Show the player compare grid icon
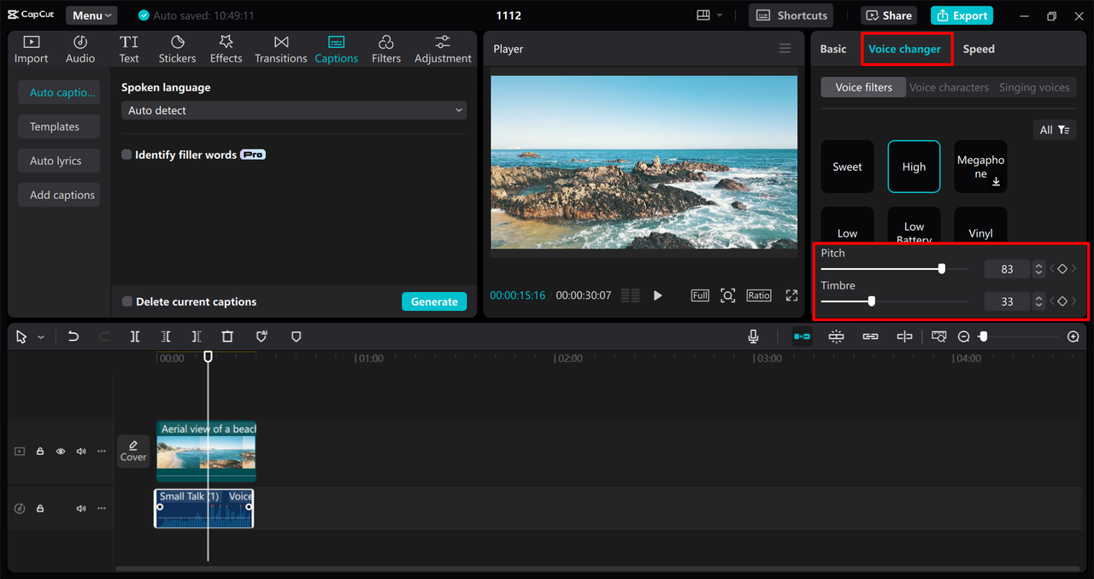1094x579 pixels. click(630, 295)
